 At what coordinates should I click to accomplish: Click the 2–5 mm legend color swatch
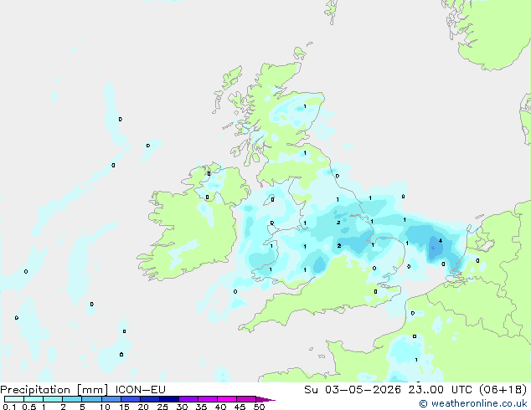(x=72, y=399)
